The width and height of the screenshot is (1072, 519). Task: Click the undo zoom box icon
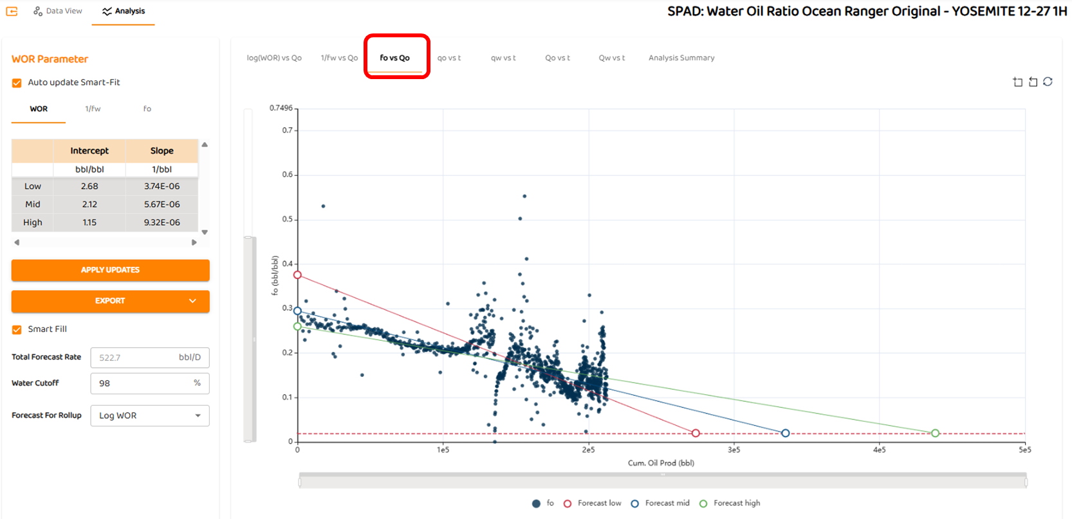[1033, 82]
